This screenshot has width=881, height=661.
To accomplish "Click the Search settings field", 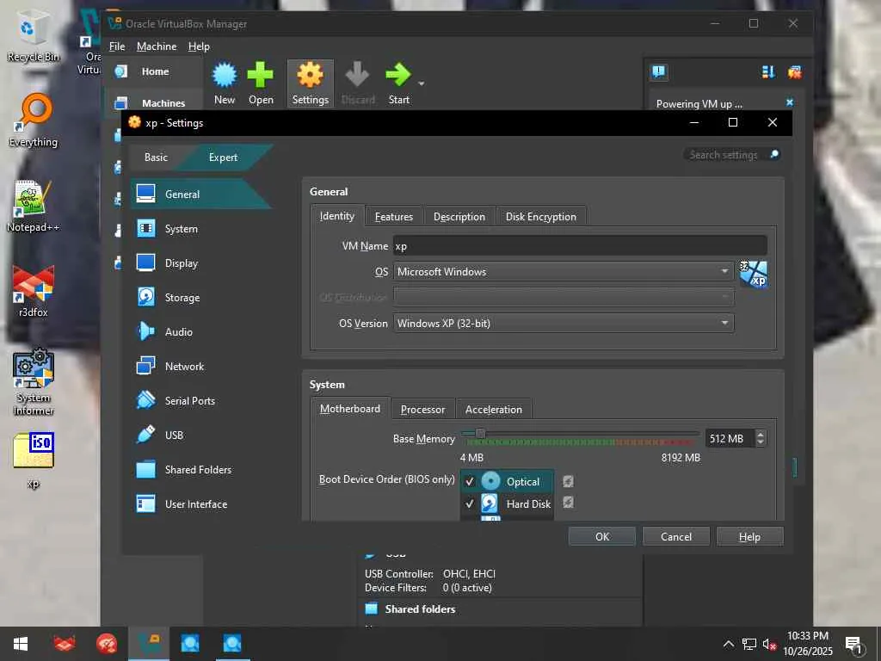I will click(724, 155).
